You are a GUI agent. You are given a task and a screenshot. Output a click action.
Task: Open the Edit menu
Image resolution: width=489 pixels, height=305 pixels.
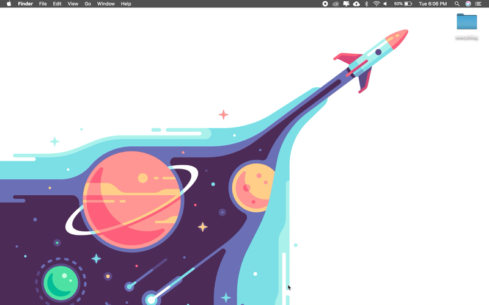point(57,4)
